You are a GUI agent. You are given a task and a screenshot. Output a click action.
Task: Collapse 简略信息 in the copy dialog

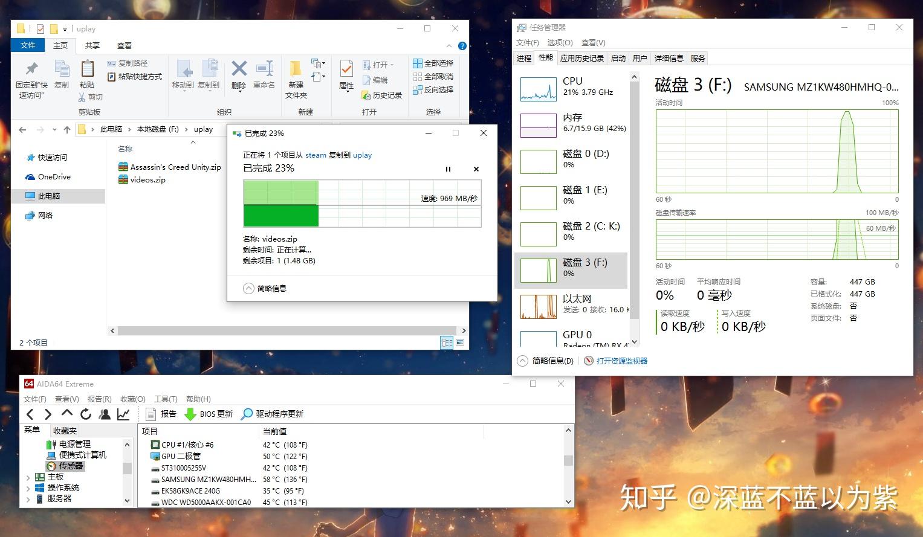pos(248,288)
